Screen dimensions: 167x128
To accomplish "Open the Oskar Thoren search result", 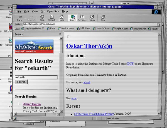I will click(x=32, y=104).
